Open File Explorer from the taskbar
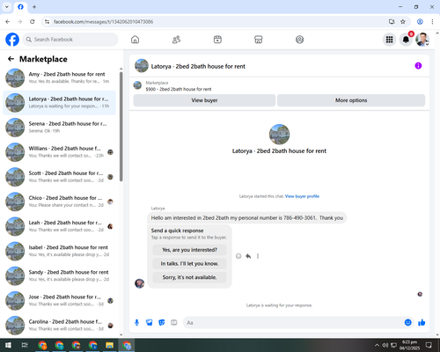440x352 pixels. pyautogui.click(x=109, y=345)
